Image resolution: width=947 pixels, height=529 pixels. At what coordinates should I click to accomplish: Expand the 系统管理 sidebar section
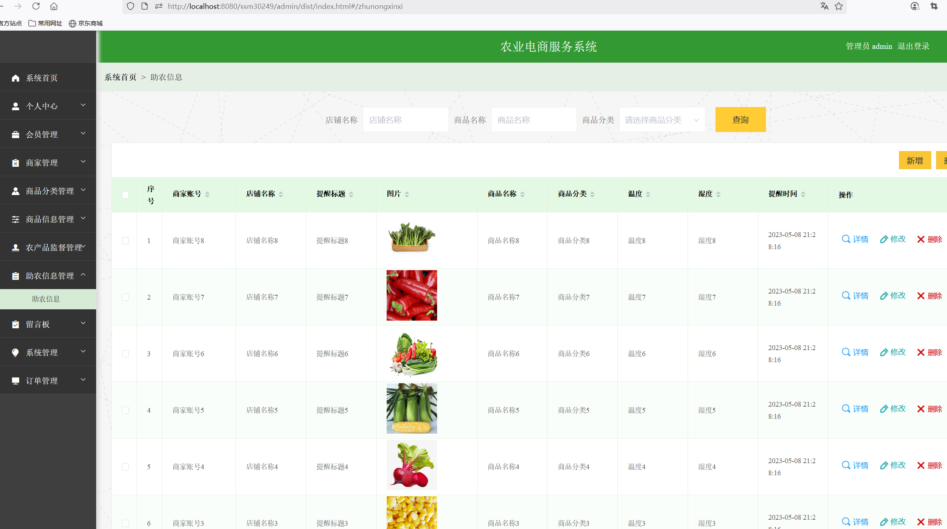coord(42,352)
